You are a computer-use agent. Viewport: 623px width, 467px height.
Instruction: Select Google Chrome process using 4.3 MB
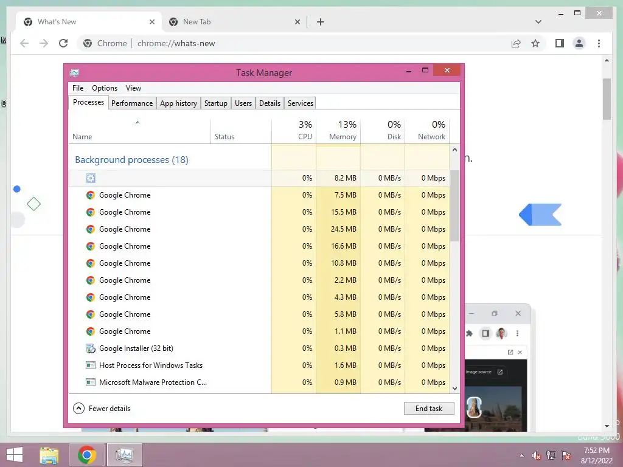259,297
